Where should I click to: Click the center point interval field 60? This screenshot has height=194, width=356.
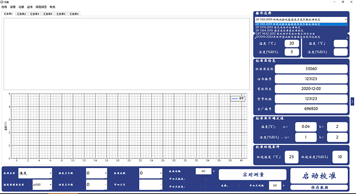click(275, 186)
